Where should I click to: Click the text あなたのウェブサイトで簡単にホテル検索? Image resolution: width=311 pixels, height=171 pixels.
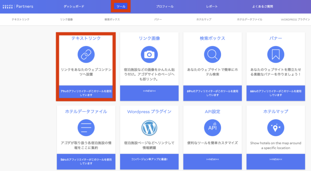tap(212, 72)
